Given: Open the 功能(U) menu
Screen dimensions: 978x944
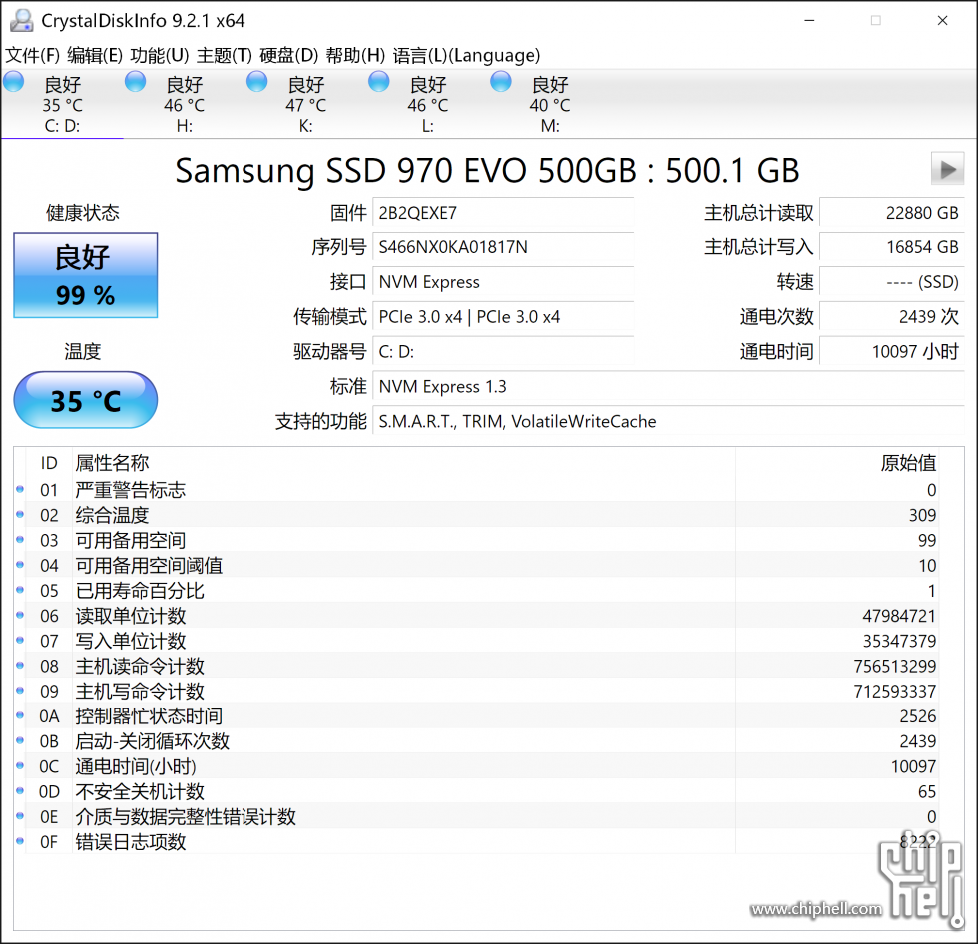Looking at the screenshot, I should 160,56.
